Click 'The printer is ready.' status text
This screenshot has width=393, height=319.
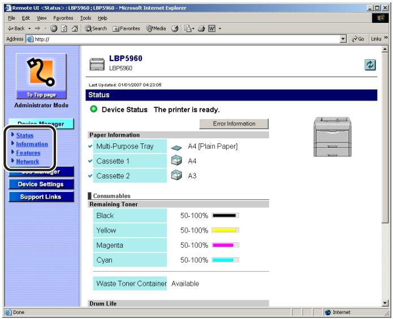point(187,110)
